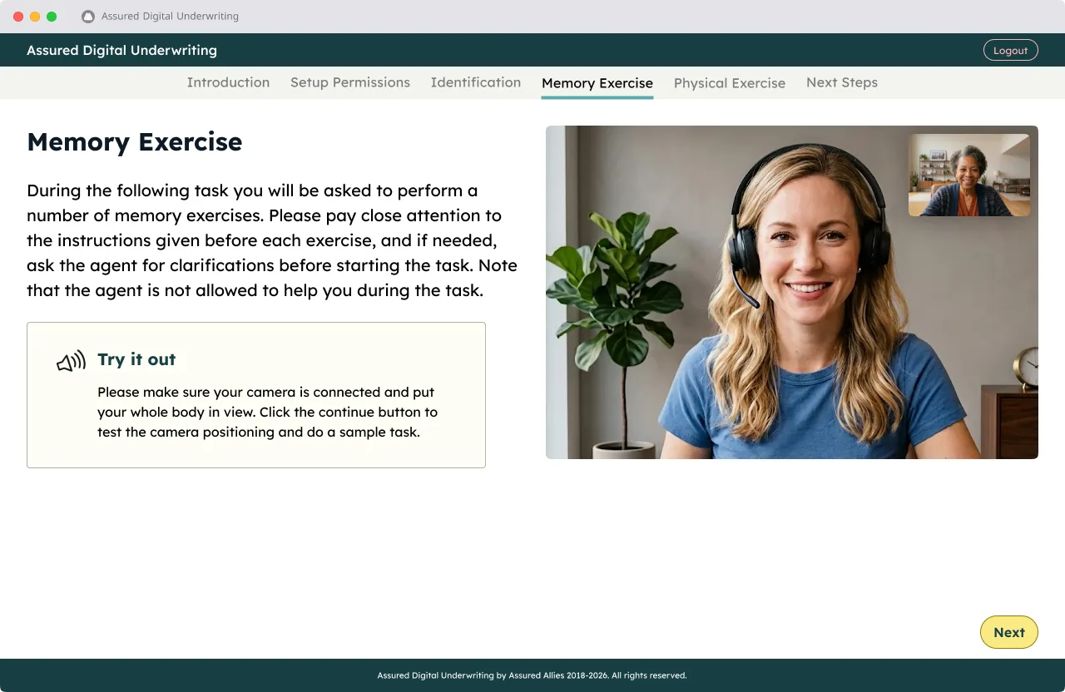Viewport: 1065px width, 692px height.
Task: Go to the Identification tab
Action: [476, 82]
